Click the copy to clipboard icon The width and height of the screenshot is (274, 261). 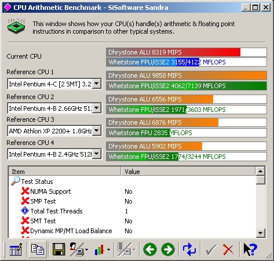38,249
